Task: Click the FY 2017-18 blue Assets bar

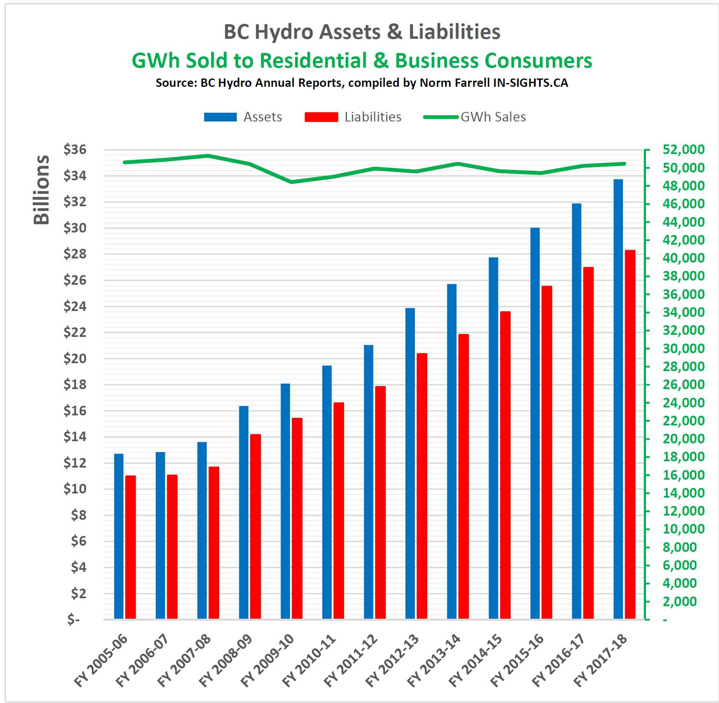Action: click(618, 399)
